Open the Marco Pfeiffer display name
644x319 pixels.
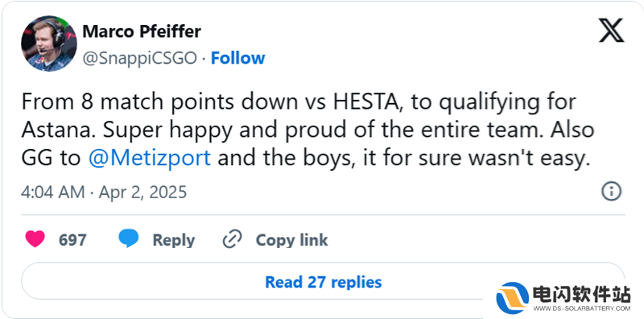tap(142, 31)
